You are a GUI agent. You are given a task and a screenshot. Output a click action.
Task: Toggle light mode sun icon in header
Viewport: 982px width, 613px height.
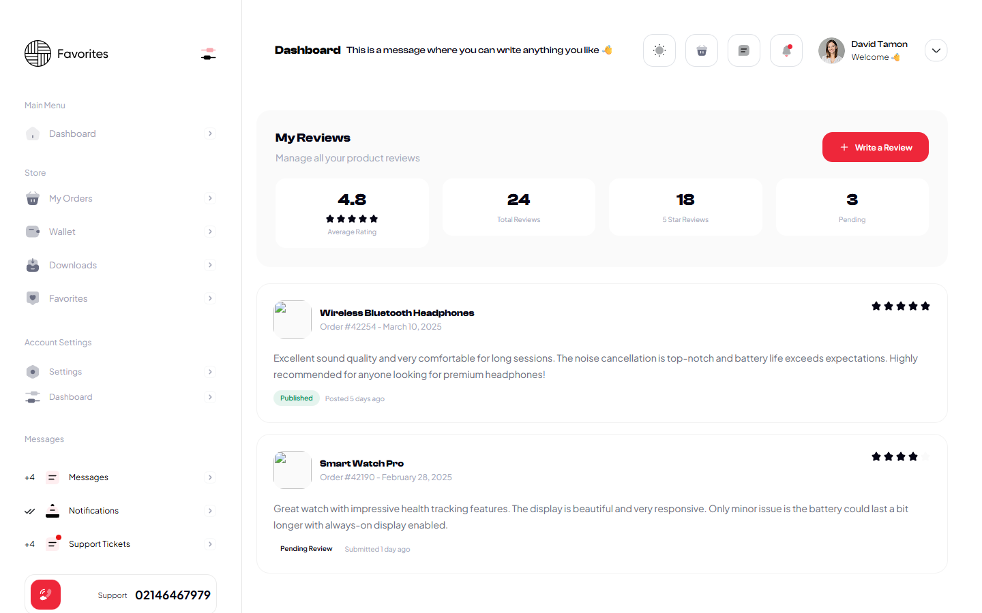tap(659, 50)
